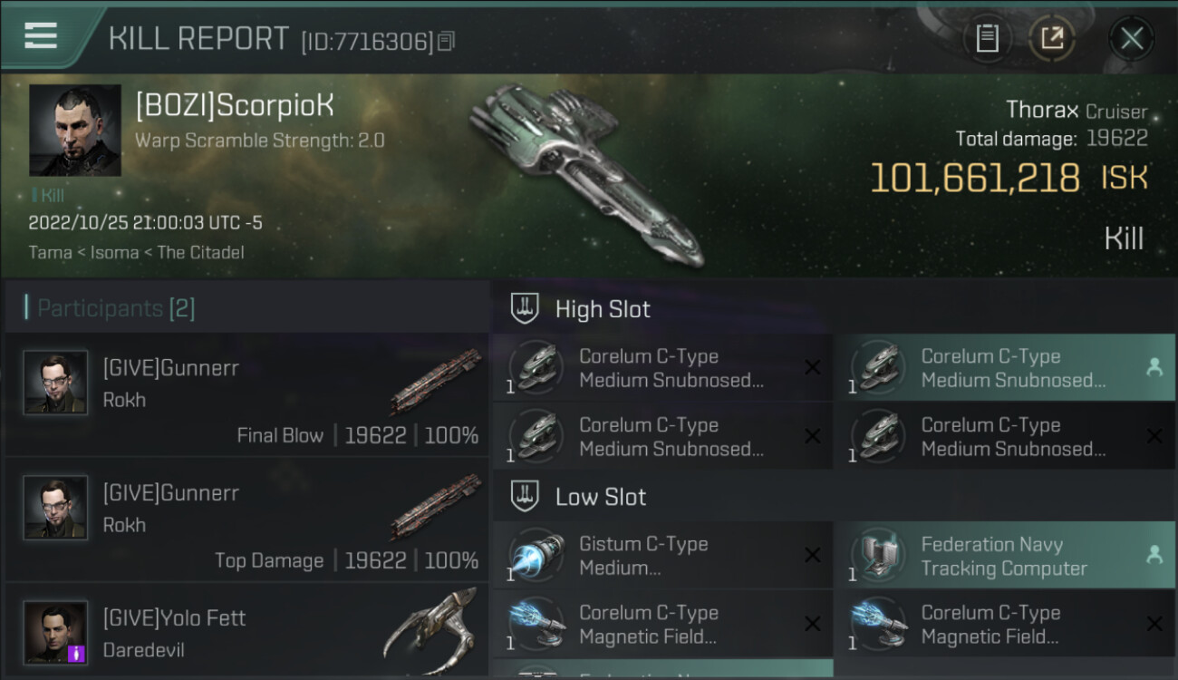Screen dimensions: 1178x680
Task: Open the hamburger menu icon
Action: click(41, 35)
